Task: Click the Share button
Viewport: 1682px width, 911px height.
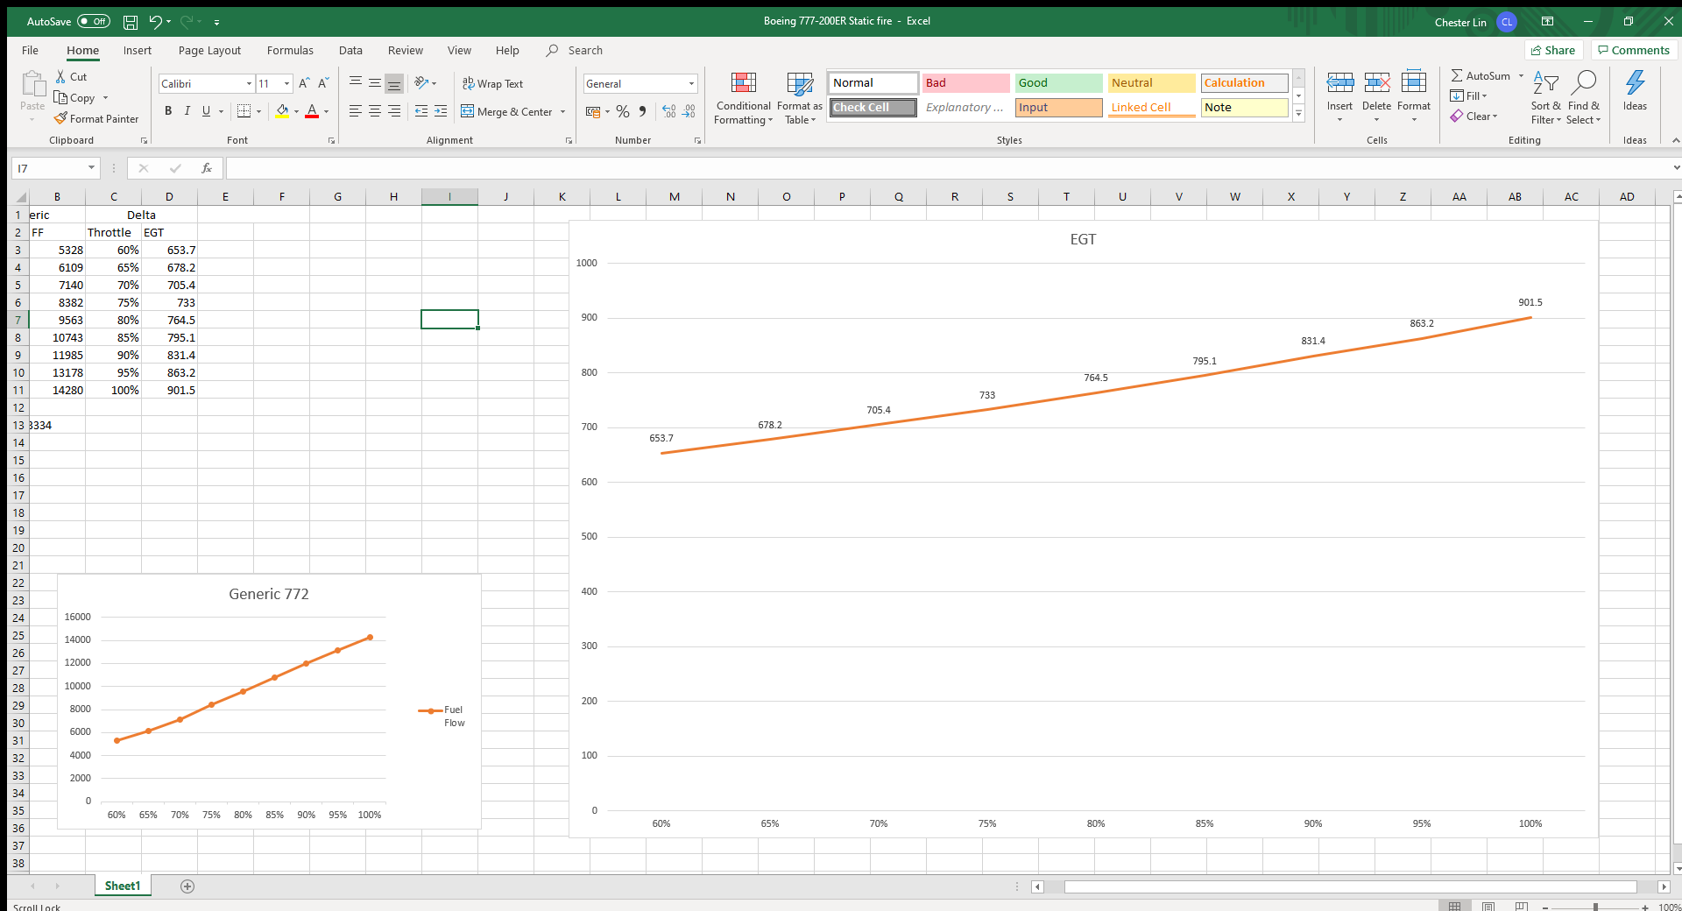Action: pos(1553,51)
